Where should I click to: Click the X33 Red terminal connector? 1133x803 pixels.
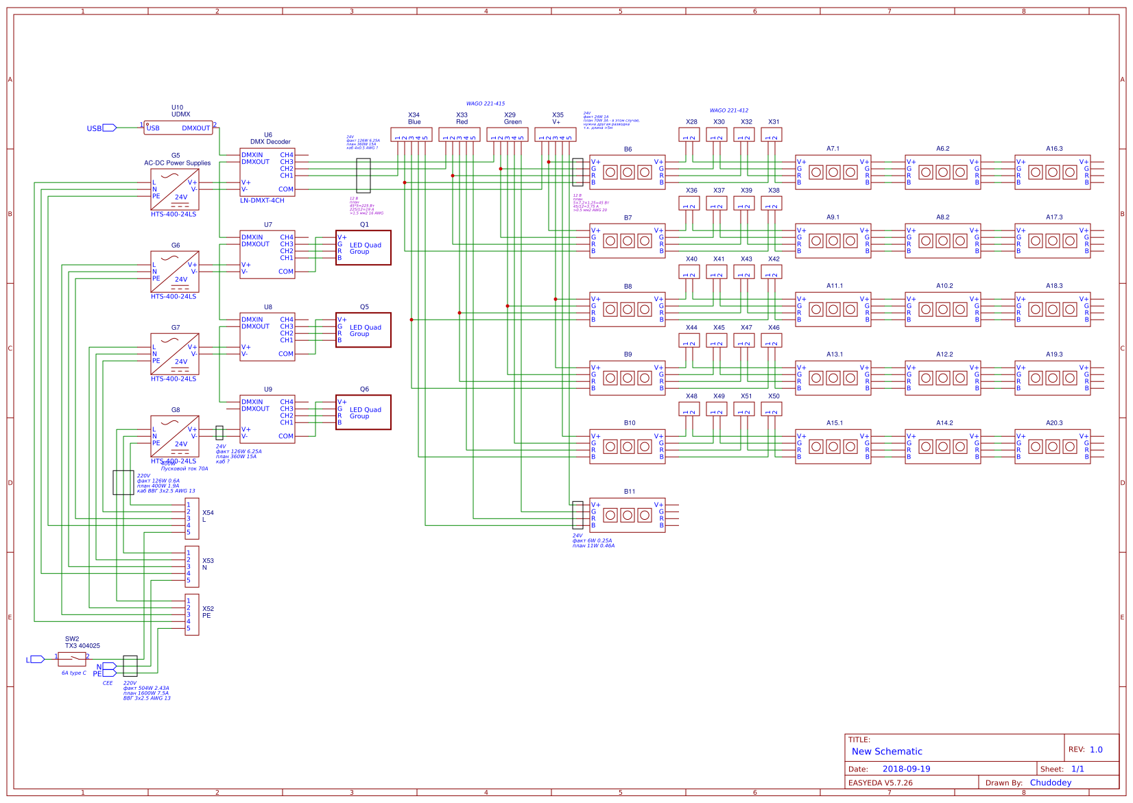(x=460, y=134)
